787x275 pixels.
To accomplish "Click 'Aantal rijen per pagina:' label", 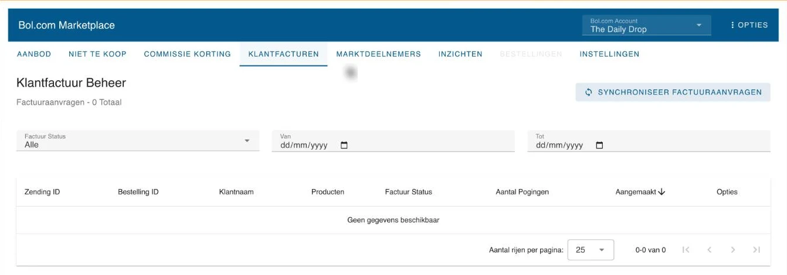I will (526, 250).
